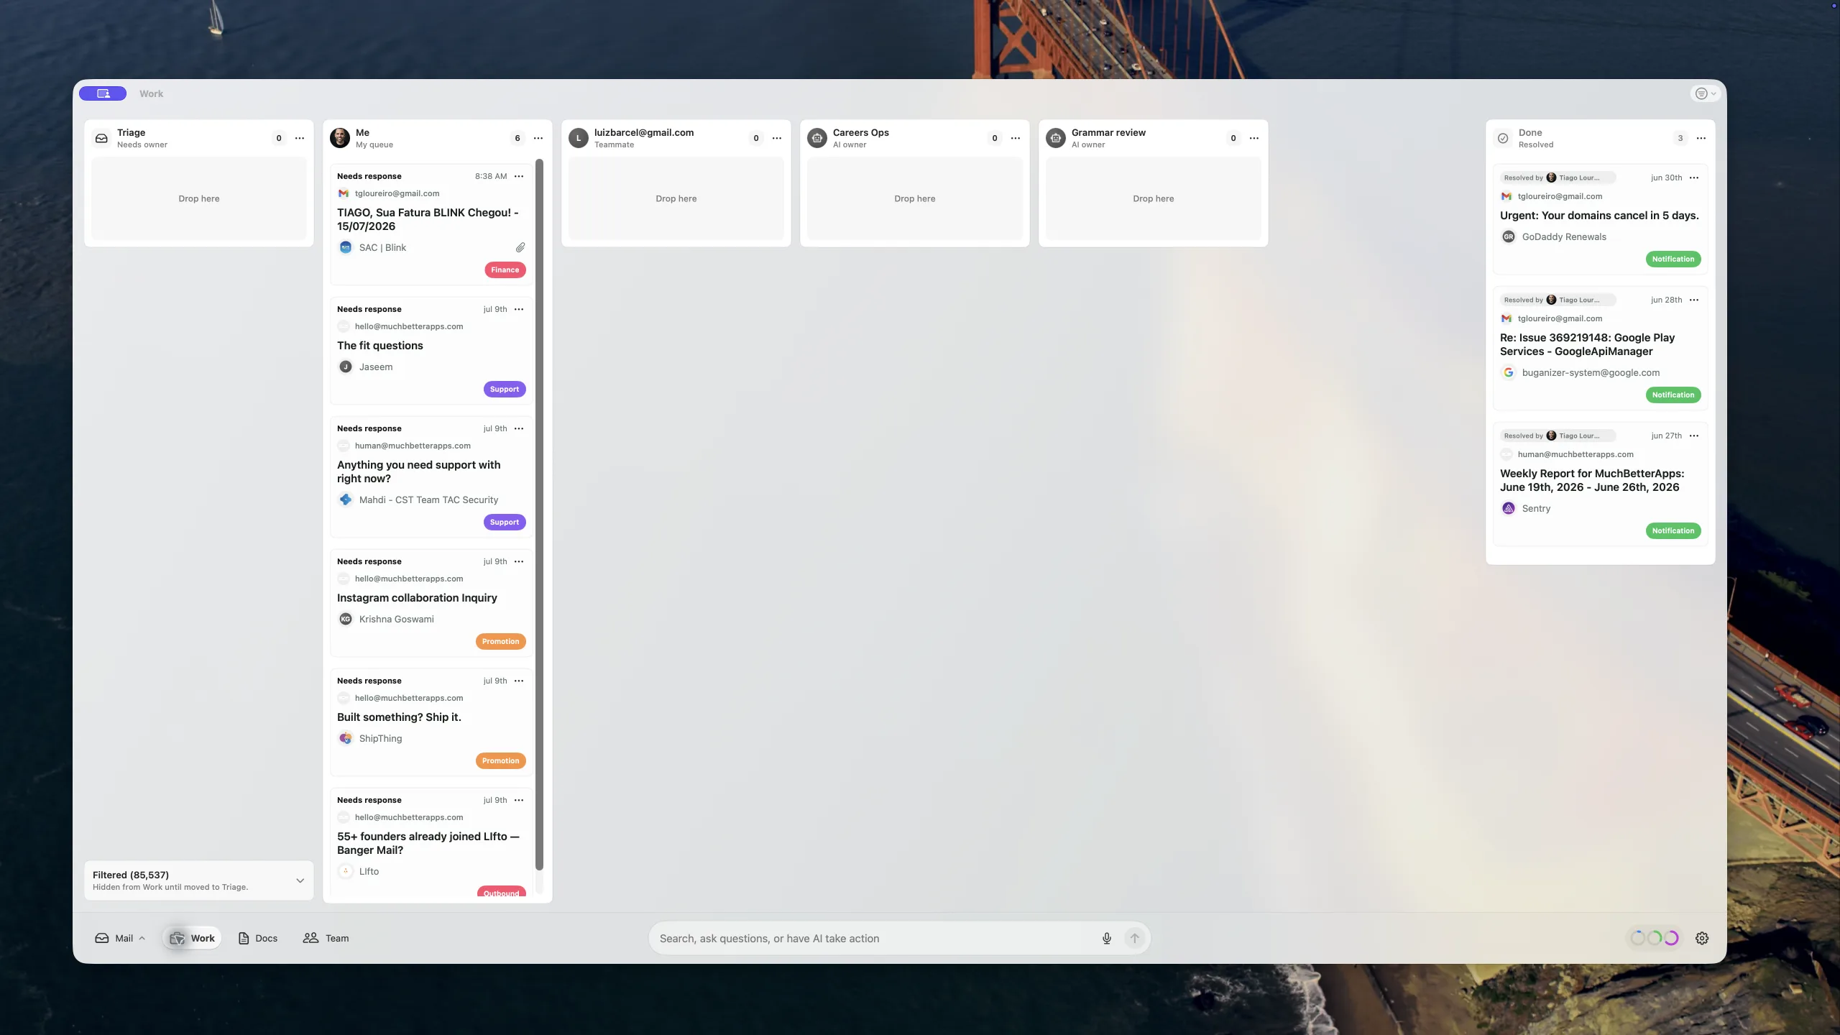Open options for Instagram collaboration Inquiry card
The height and width of the screenshot is (1035, 1840).
[x=519, y=561]
